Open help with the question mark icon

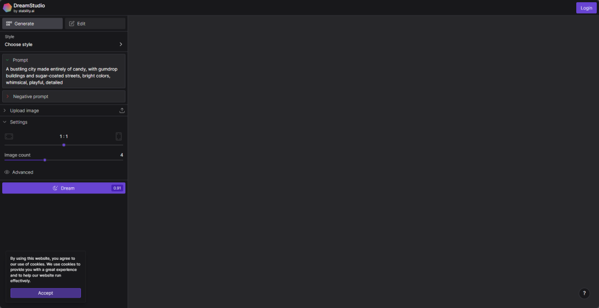coord(584,293)
